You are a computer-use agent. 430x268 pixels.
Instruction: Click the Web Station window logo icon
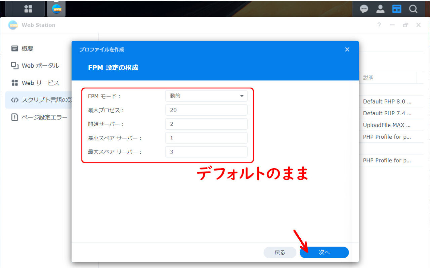tap(13, 25)
